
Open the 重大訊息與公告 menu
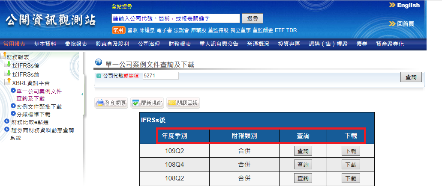[219, 44]
